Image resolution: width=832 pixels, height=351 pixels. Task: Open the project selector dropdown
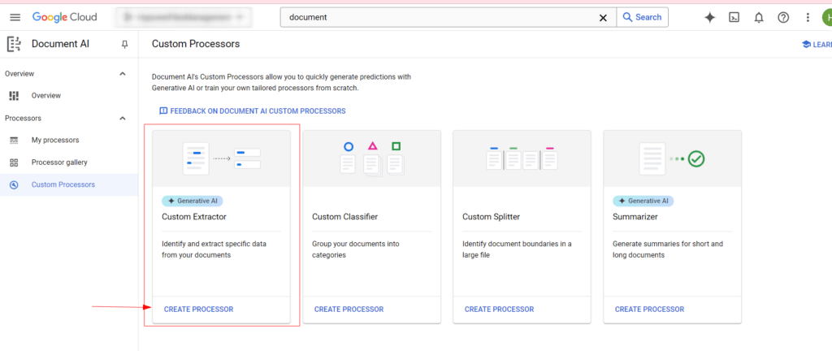[182, 17]
